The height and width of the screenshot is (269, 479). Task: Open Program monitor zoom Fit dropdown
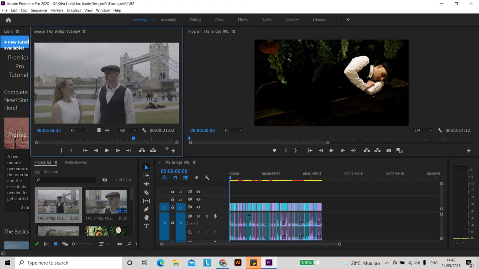(x=233, y=130)
